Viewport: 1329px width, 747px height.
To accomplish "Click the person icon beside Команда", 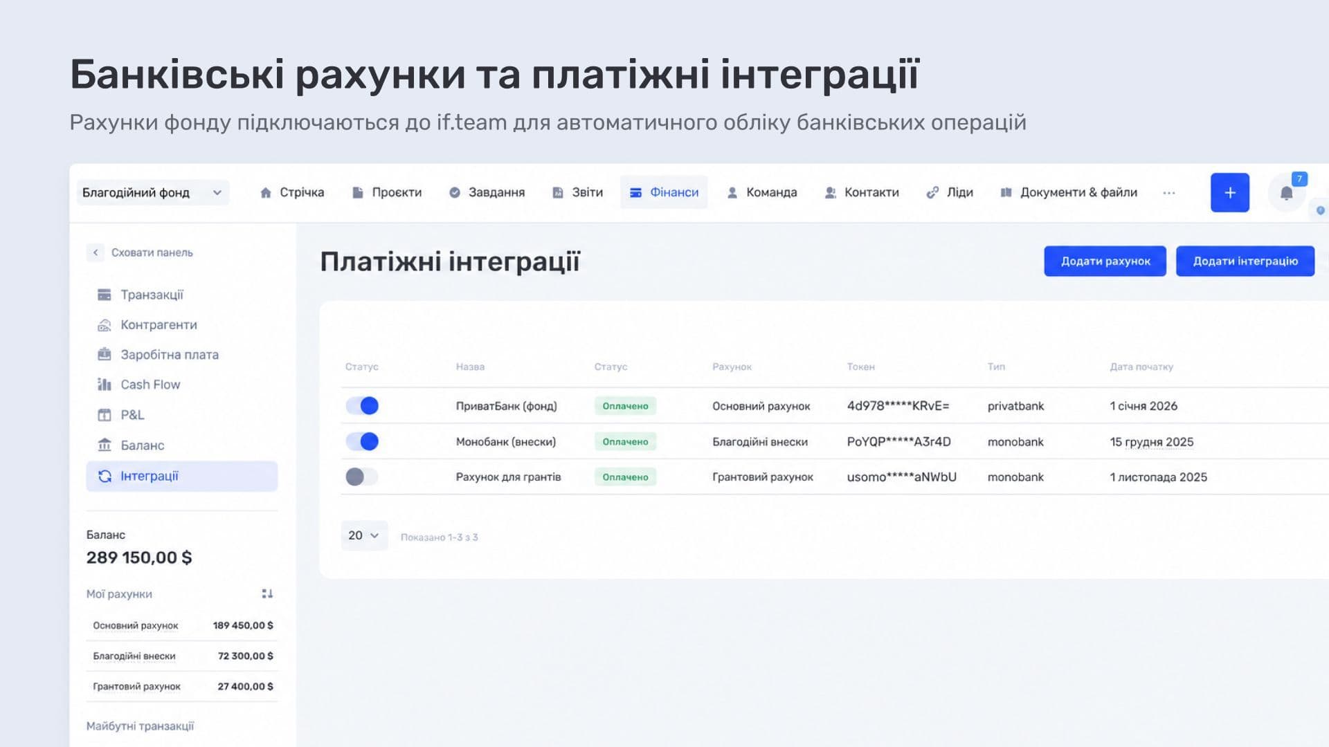I will (732, 193).
